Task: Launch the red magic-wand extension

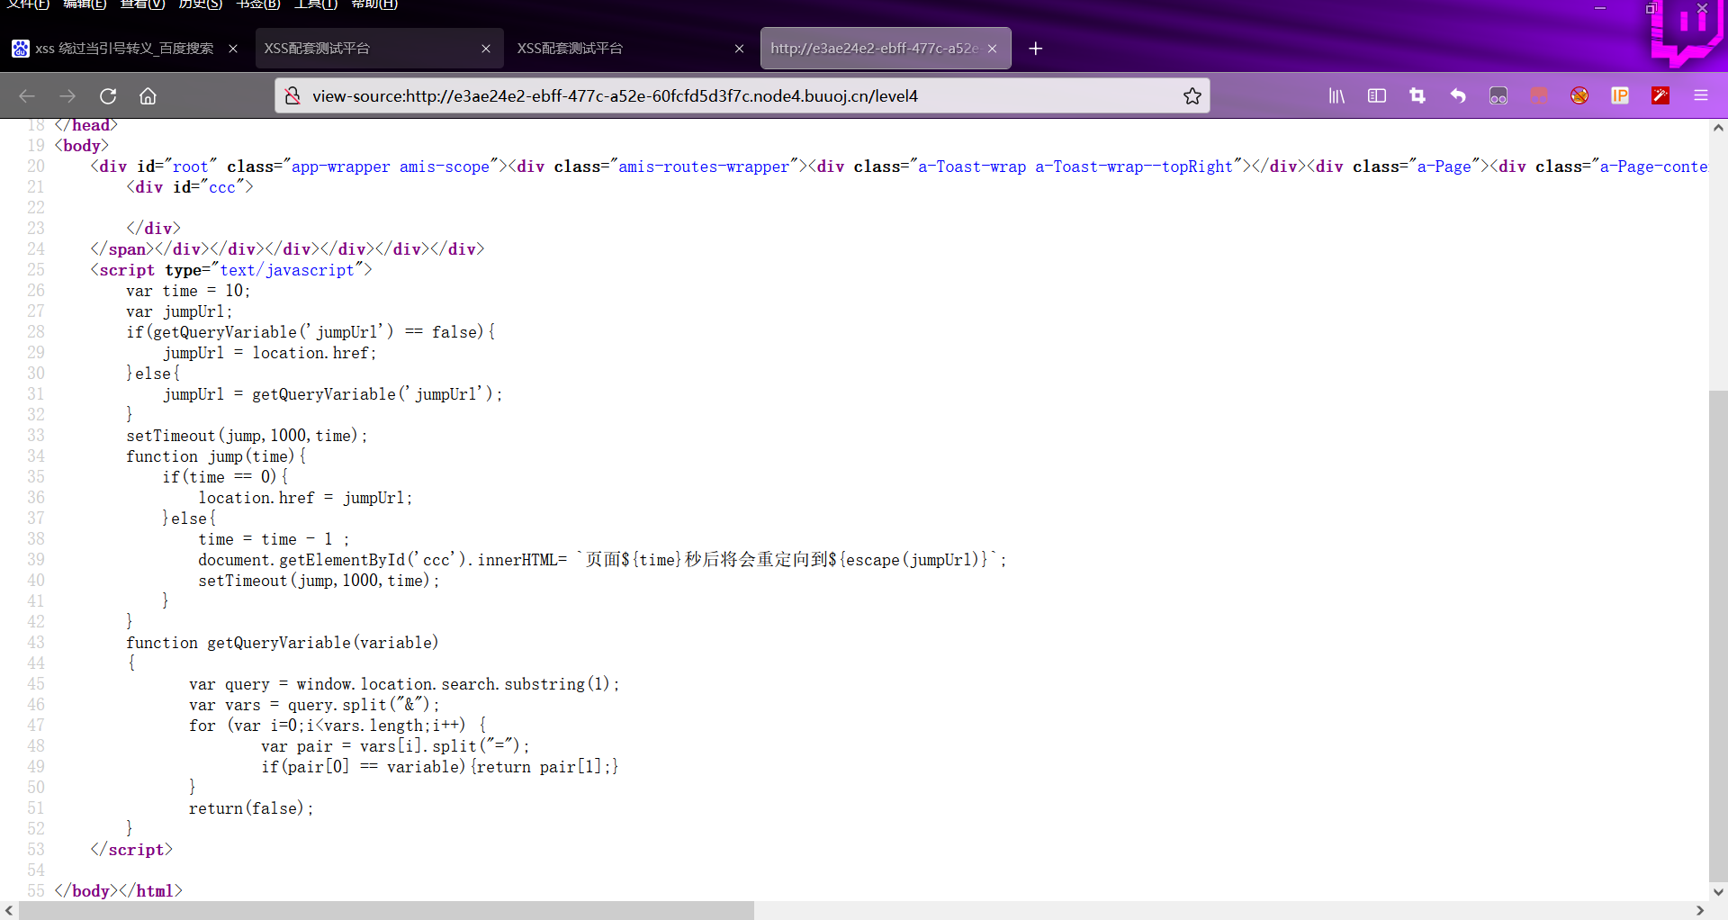Action: [x=1660, y=95]
